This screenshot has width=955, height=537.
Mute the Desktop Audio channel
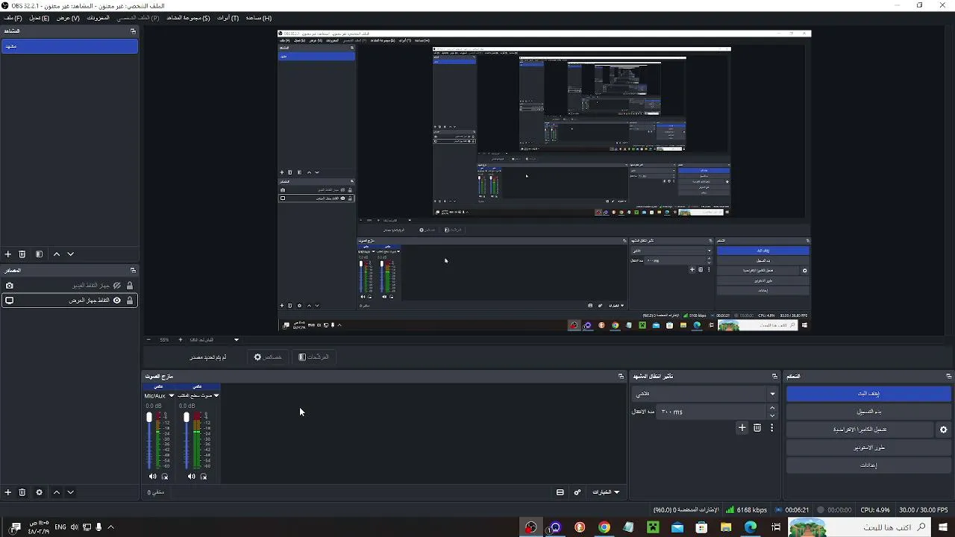192,477
